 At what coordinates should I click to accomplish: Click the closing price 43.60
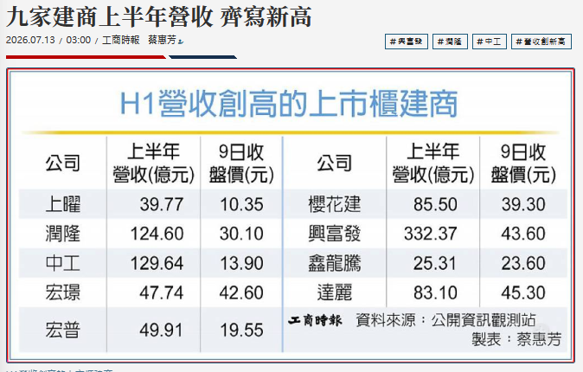523,234
